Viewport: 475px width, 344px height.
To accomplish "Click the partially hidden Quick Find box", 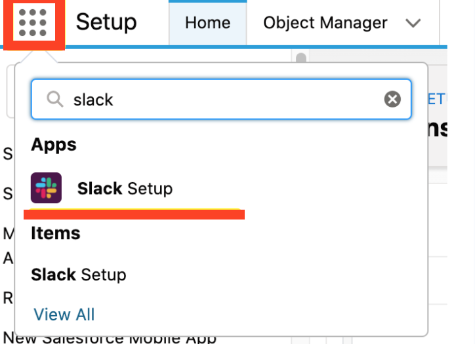I will [10, 91].
